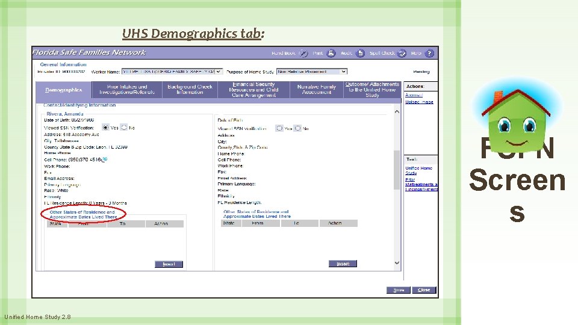Go to Financial Security Resources tab
Viewport: 578px width, 325px height.
click(x=253, y=90)
